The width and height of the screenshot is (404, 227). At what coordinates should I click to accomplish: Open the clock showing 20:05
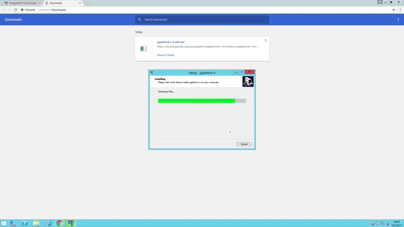[396, 224]
